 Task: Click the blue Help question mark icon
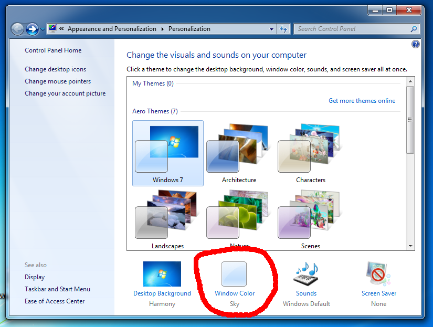click(x=415, y=44)
